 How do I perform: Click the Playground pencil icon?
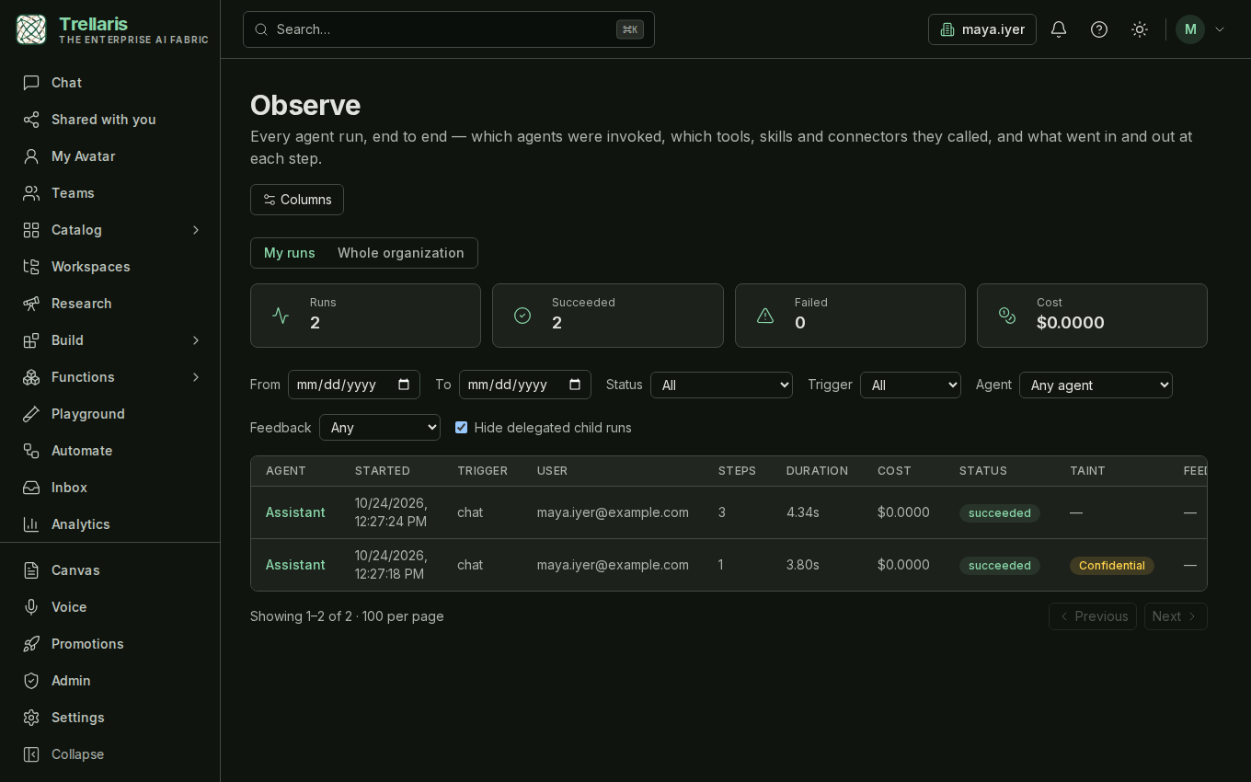[x=31, y=414]
